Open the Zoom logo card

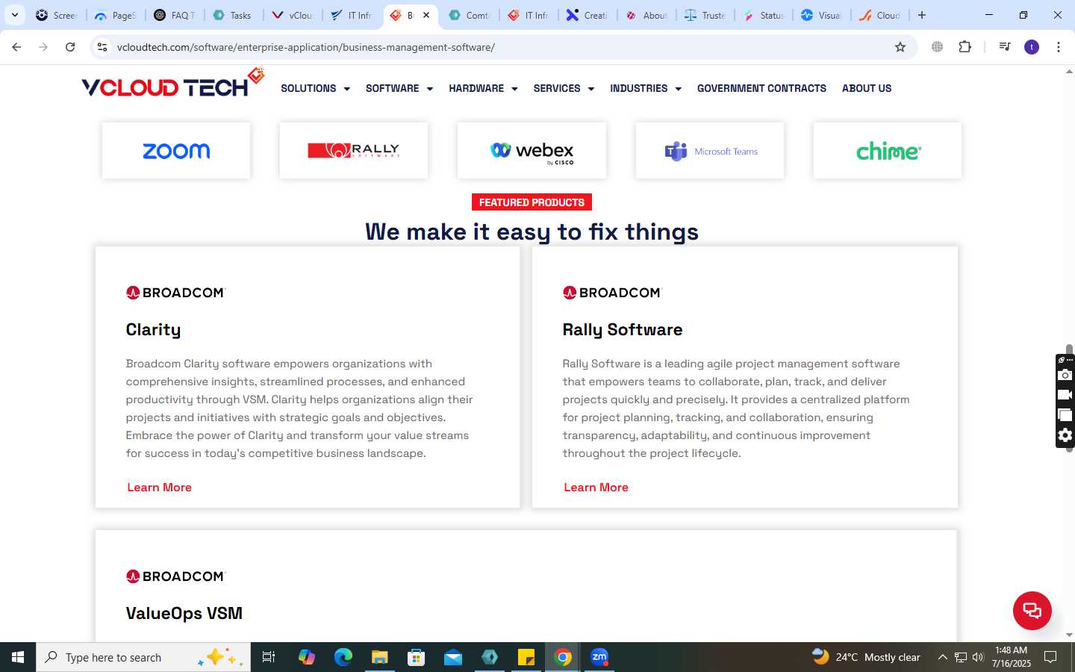[x=176, y=151]
